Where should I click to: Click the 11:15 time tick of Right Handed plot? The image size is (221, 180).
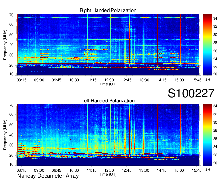click(x=92, y=80)
